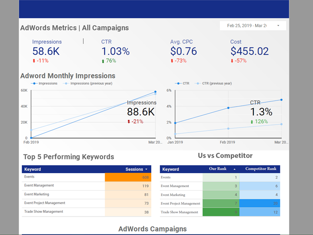Click the -21% down arrow in Impressions chart
Viewport: 313px width, 235px height.
point(129,121)
